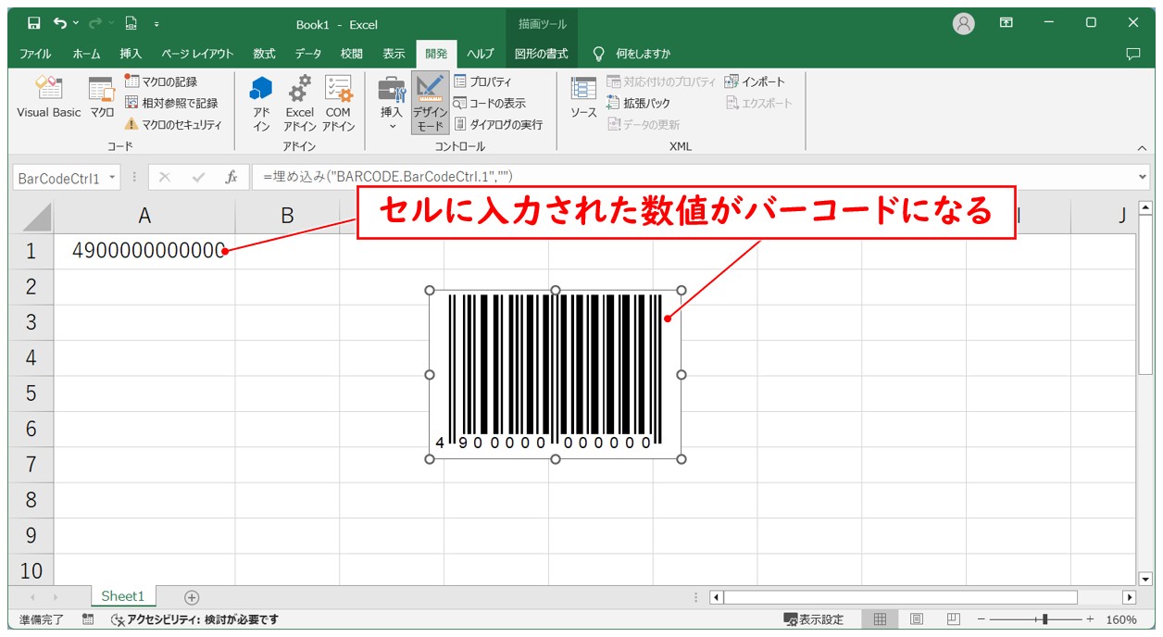The width and height of the screenshot is (1163, 637).
Task: Switch to the ヘルプ tab
Action: click(x=481, y=54)
